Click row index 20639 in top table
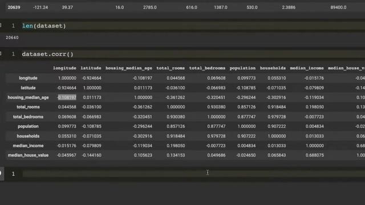 (14, 7)
